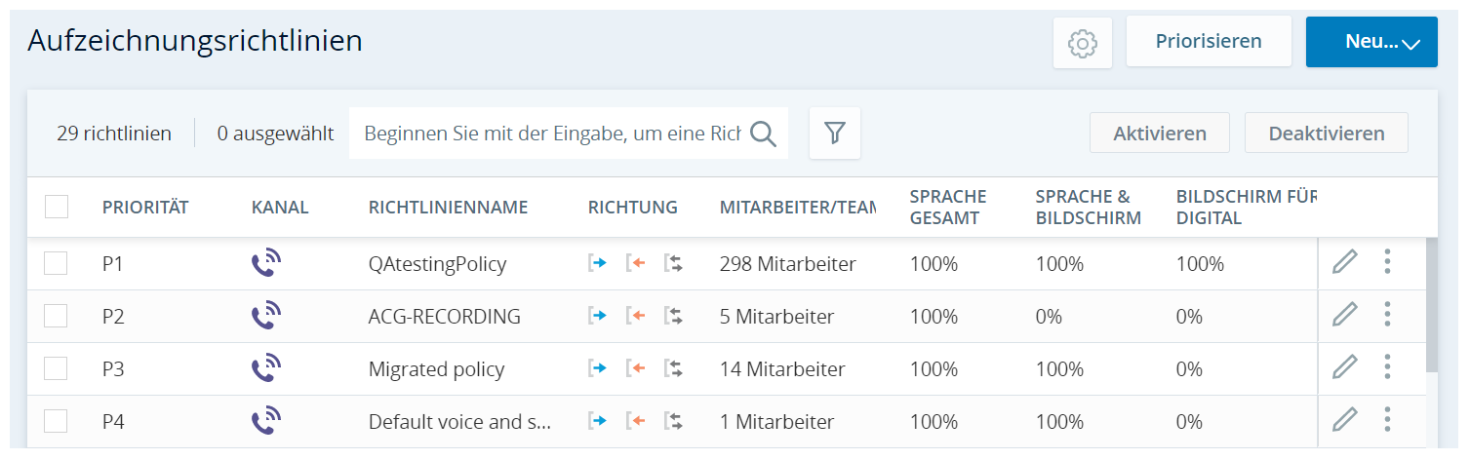Click the Aufzeichnungsrichtlinien page title
The image size is (1470, 460).
195,41
